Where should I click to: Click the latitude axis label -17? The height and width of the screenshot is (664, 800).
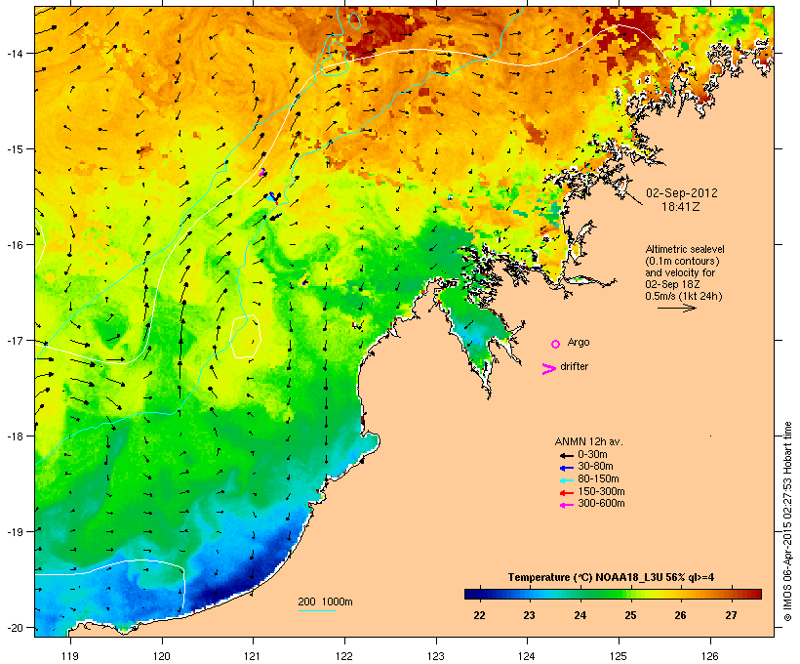click(x=14, y=340)
